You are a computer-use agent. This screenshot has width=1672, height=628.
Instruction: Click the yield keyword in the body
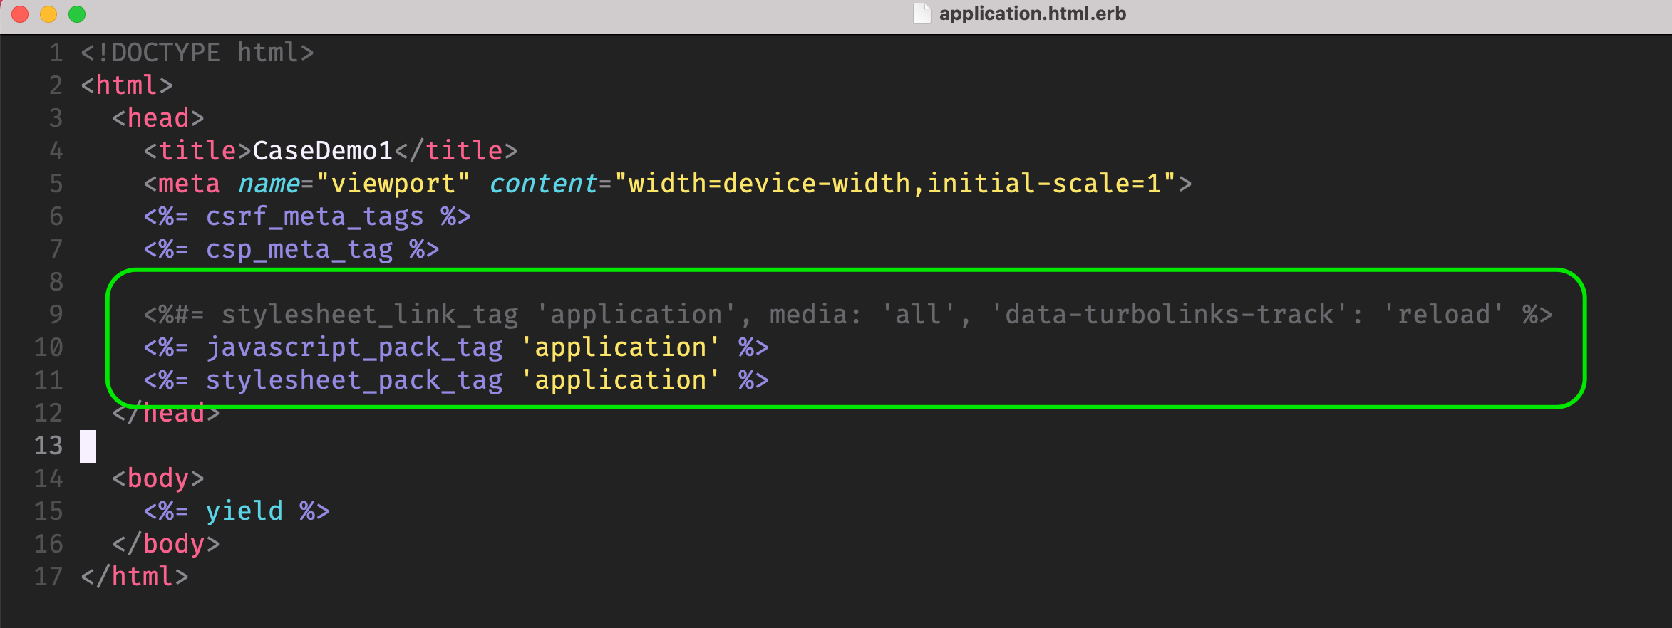(244, 511)
